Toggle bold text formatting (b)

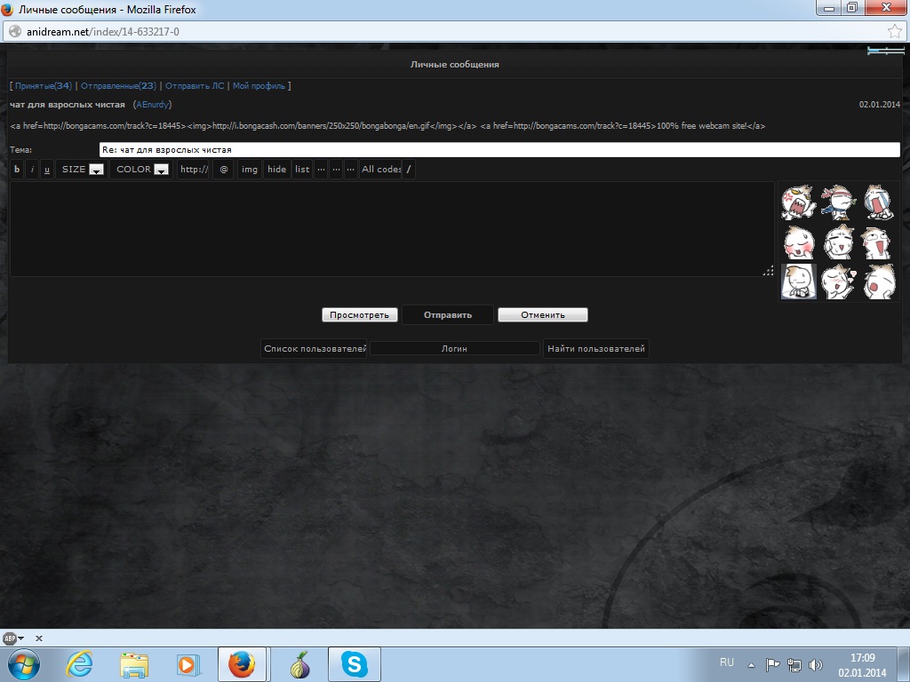(x=17, y=170)
